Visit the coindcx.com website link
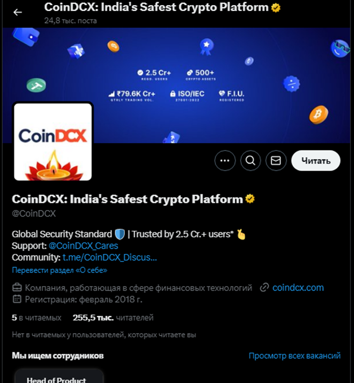 [298, 288]
